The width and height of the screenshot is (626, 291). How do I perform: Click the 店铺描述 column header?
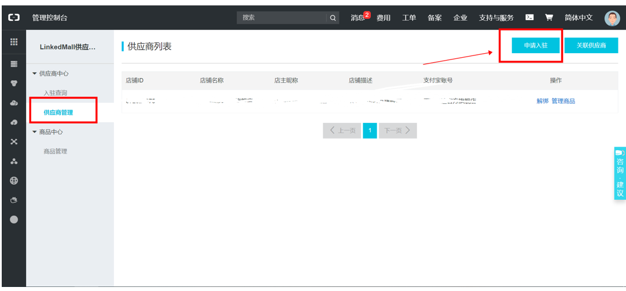(x=360, y=80)
